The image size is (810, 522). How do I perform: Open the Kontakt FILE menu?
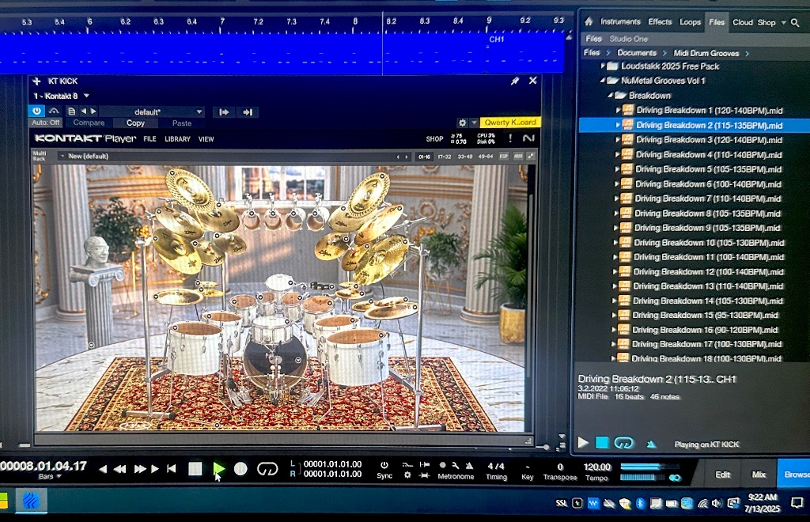[x=150, y=139]
